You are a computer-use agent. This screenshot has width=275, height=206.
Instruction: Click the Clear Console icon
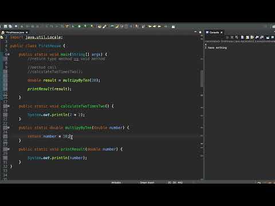242,37
